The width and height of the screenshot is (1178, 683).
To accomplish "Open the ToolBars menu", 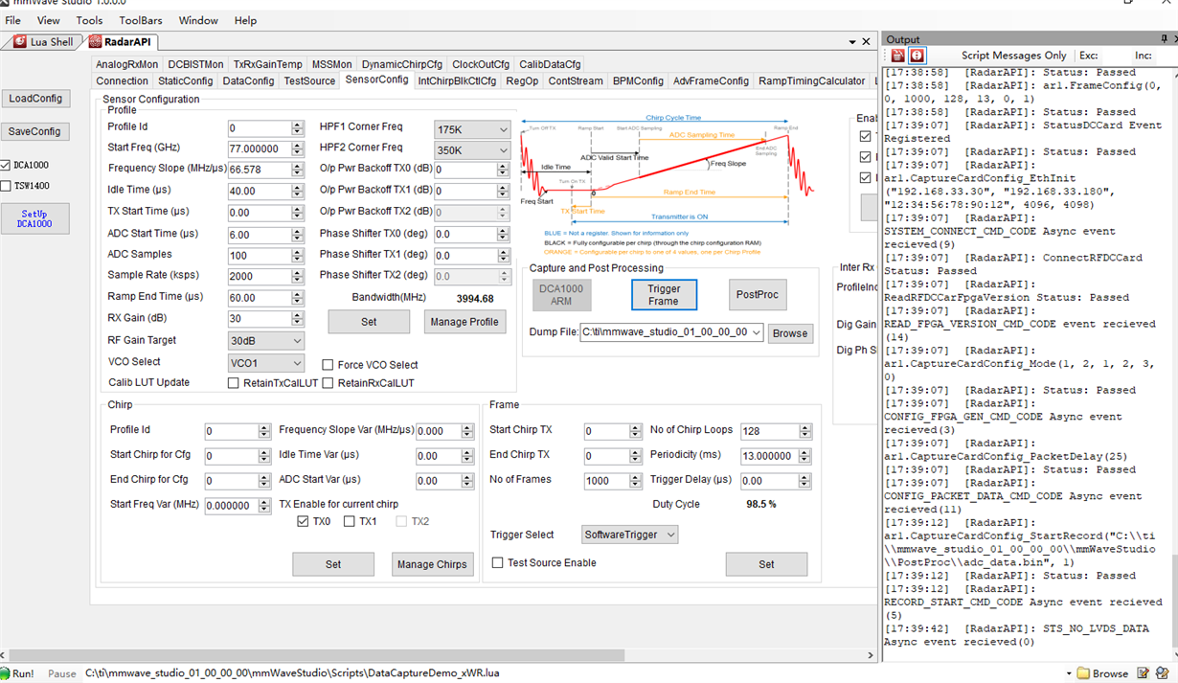I will coord(141,20).
